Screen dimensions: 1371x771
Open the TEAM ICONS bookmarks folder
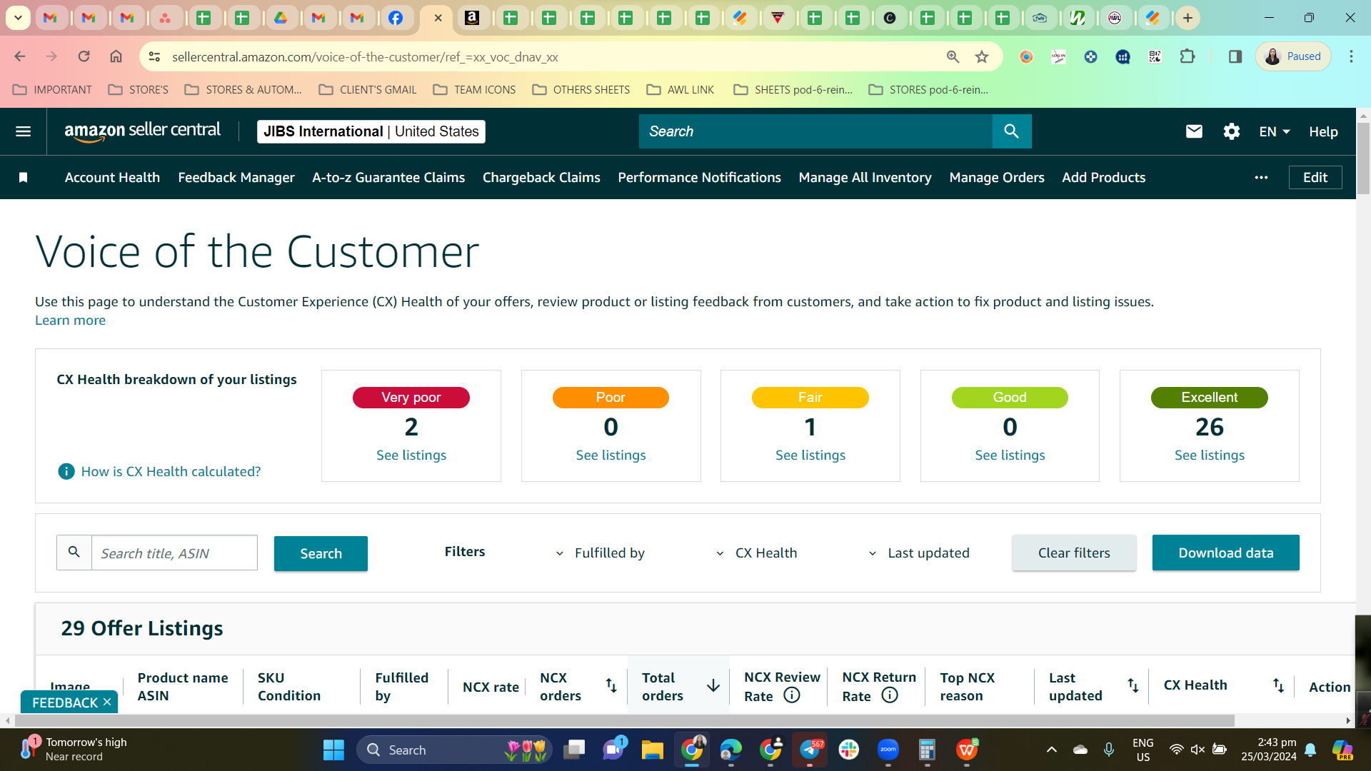[x=474, y=89]
